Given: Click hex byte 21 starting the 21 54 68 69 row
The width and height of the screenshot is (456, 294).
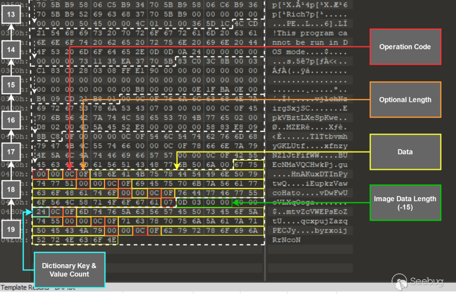Looking at the screenshot, I should pos(41,33).
